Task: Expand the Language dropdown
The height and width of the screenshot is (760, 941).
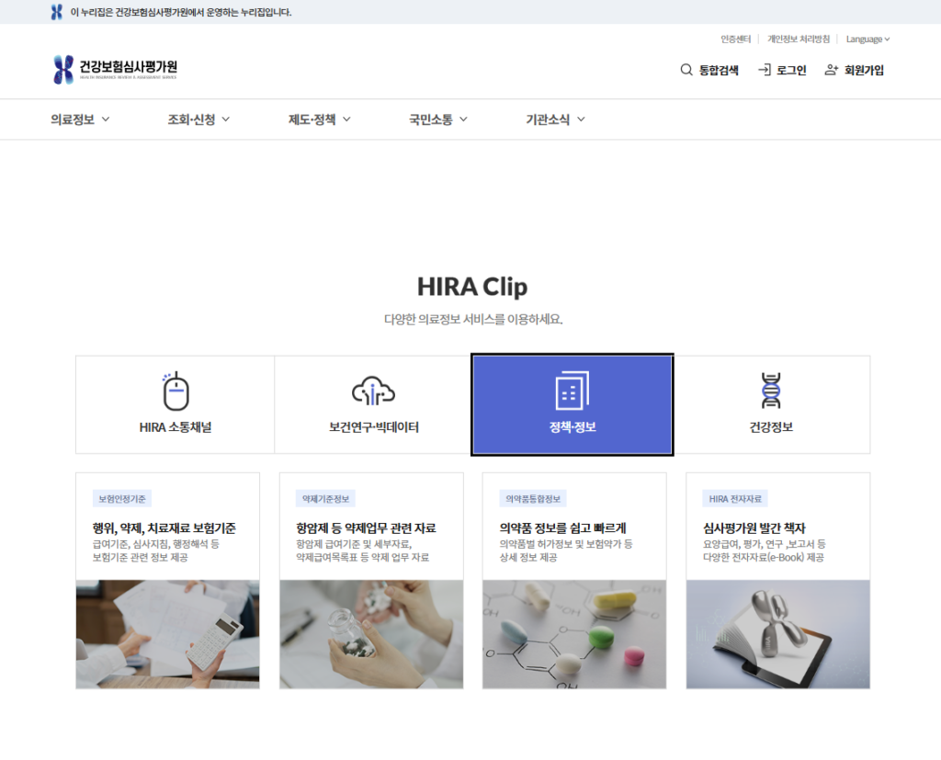Action: pyautogui.click(x=867, y=40)
